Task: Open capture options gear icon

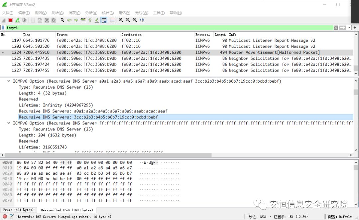Action: [x=24, y=20]
